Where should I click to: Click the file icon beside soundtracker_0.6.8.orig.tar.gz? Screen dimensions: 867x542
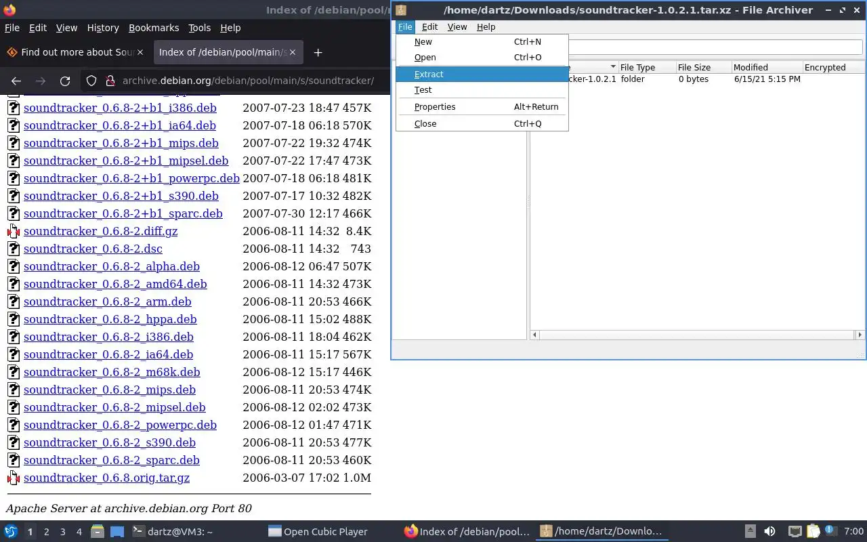pyautogui.click(x=14, y=478)
